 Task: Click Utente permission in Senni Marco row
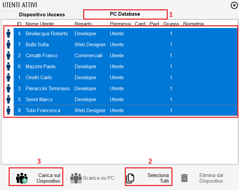(x=117, y=99)
